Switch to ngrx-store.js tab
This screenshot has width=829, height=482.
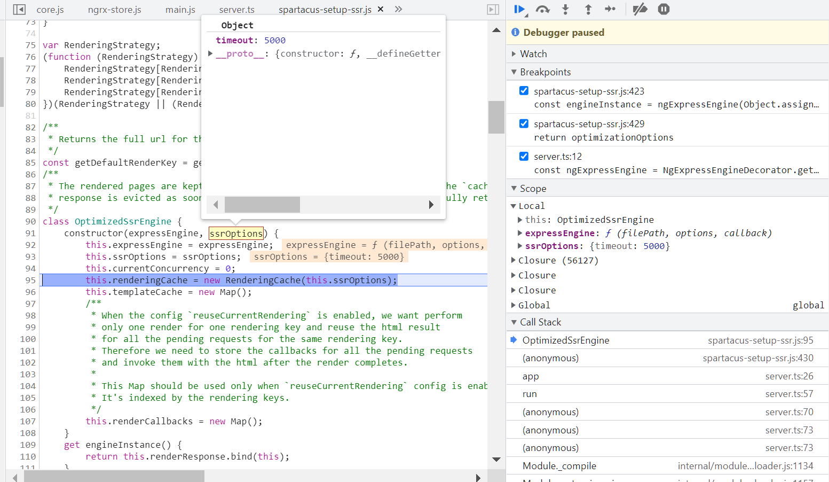(115, 10)
